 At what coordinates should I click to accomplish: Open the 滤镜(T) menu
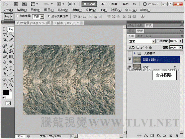coord(77,10)
